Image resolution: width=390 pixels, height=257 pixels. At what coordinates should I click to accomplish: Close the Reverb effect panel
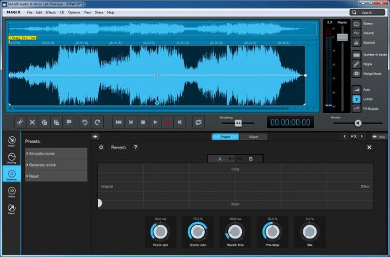click(370, 147)
